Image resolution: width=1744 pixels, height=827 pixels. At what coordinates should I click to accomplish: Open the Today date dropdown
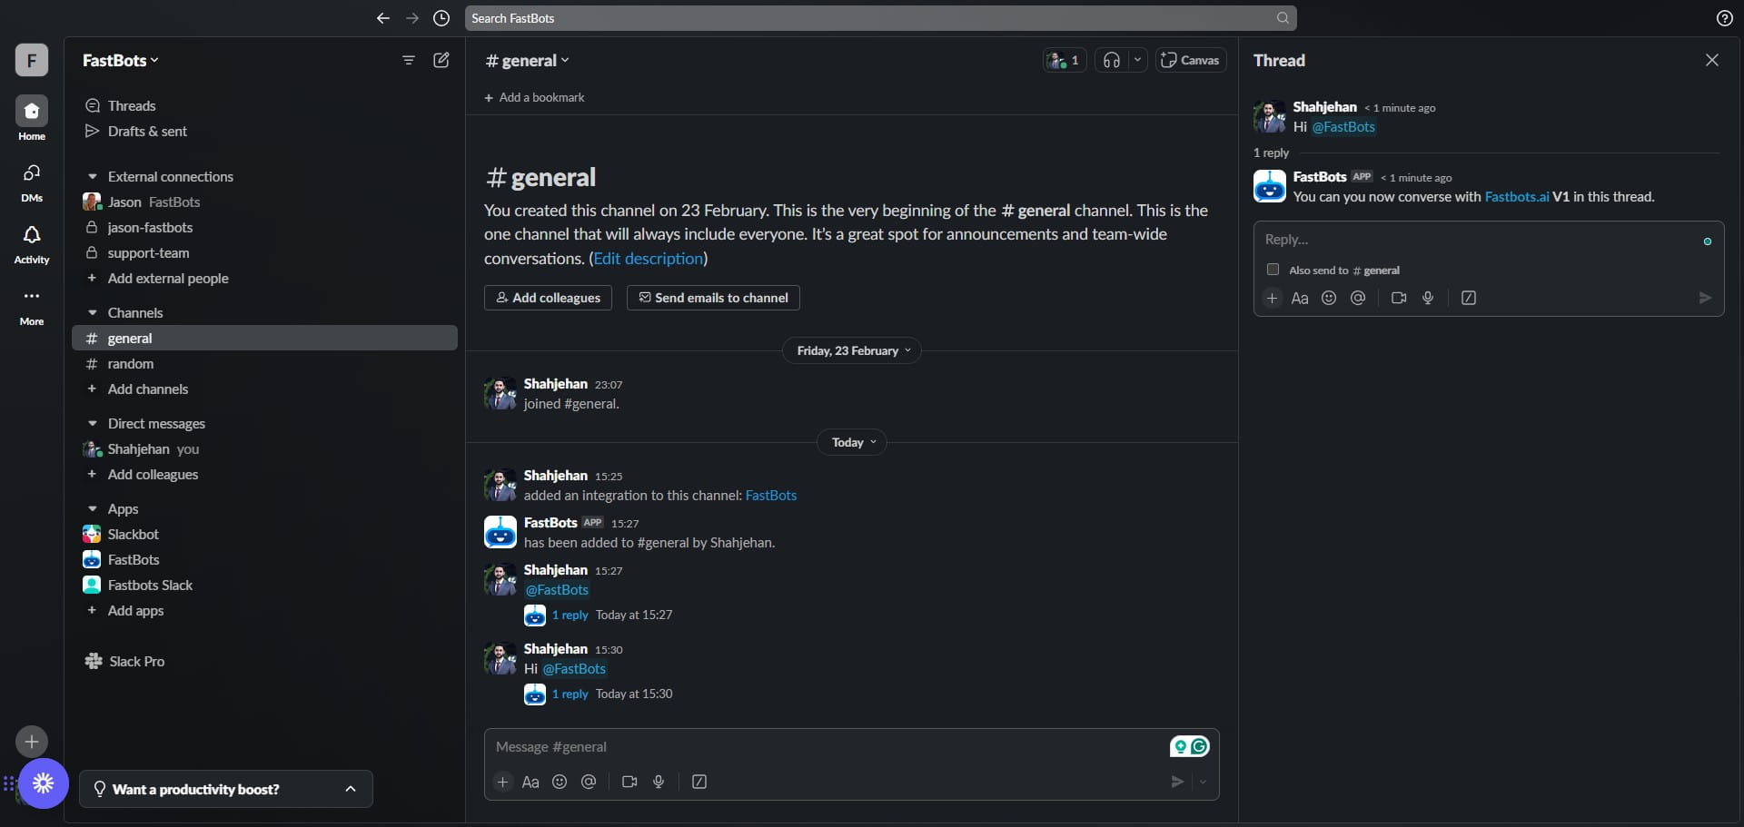[853, 442]
